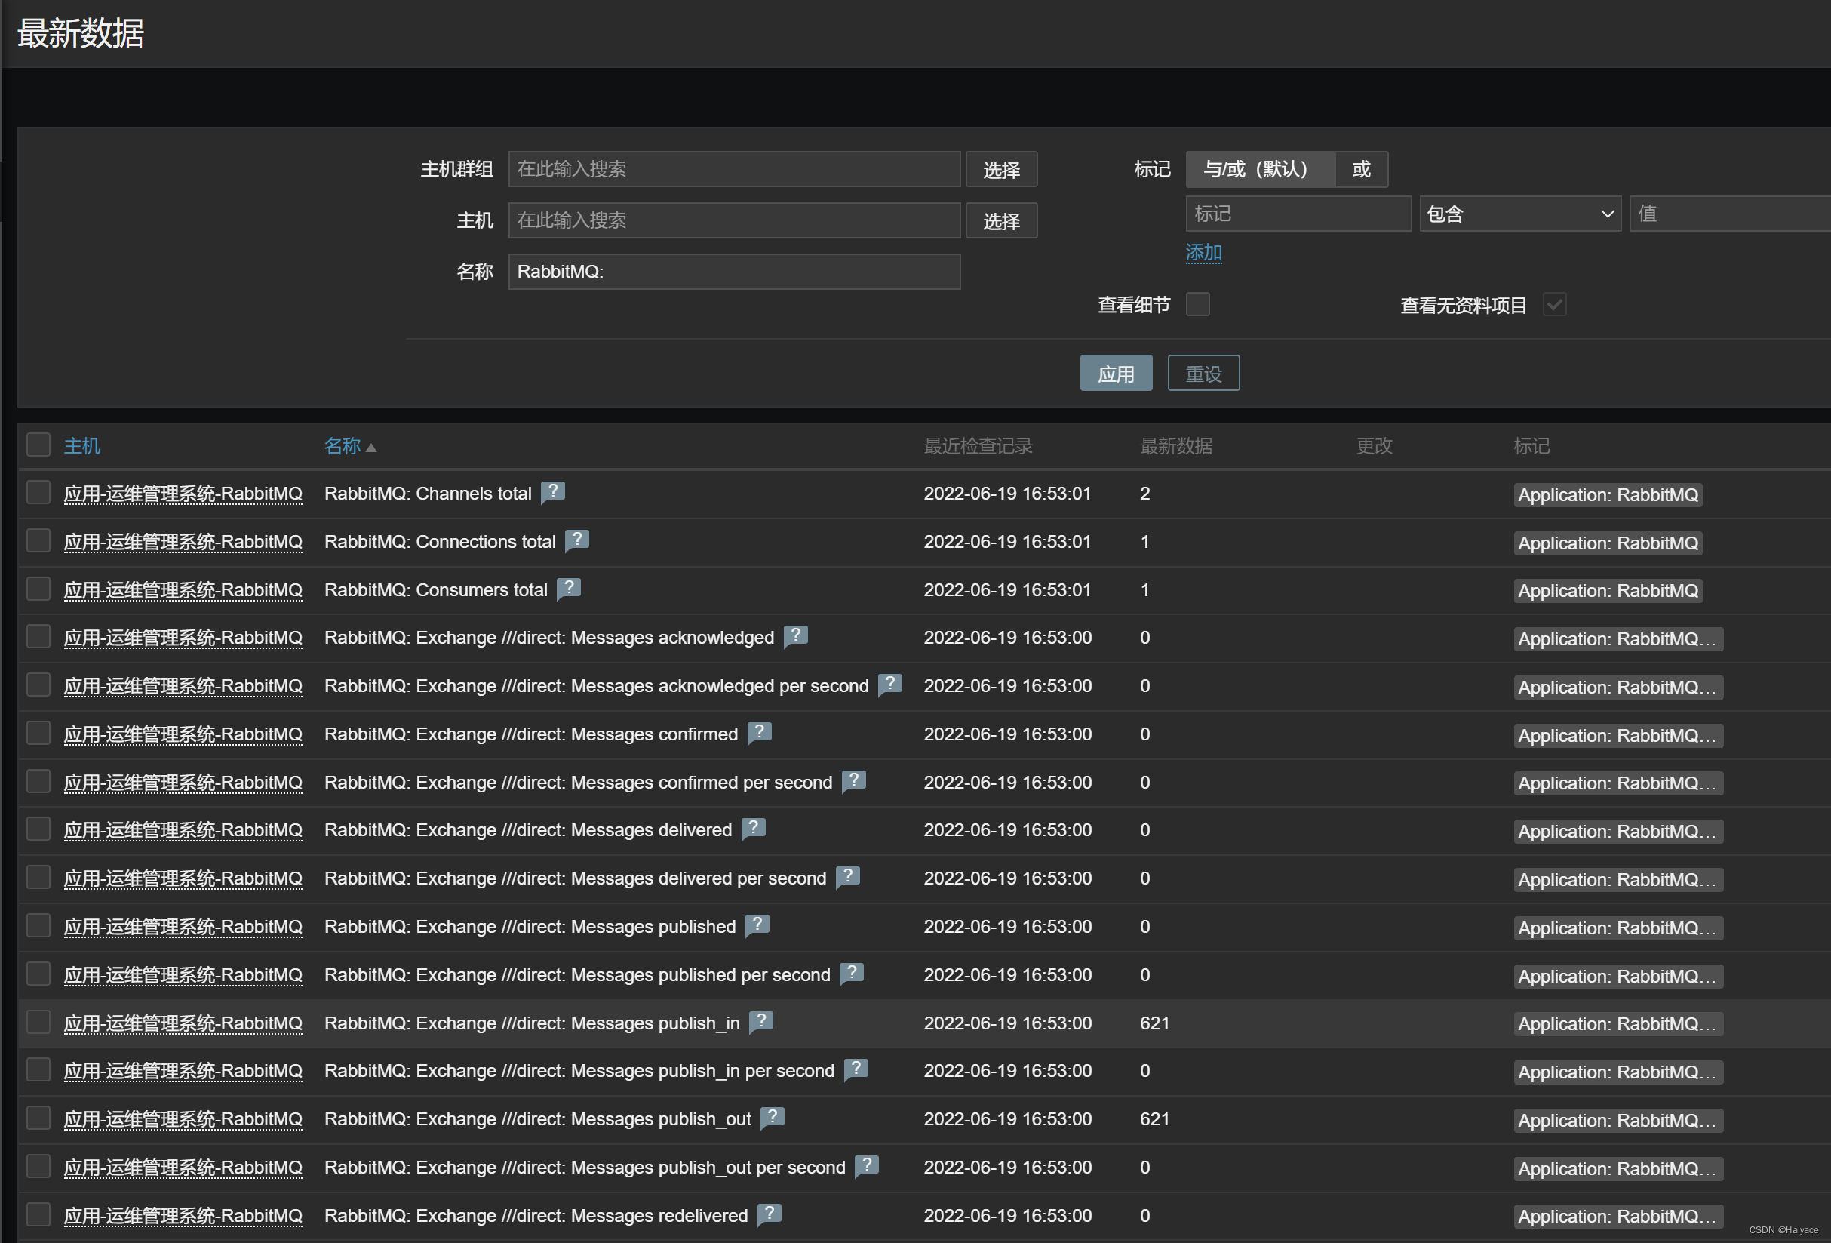Screen dimensions: 1831x1243
Task: Select 与/或（默认）tag mode
Action: point(1260,168)
